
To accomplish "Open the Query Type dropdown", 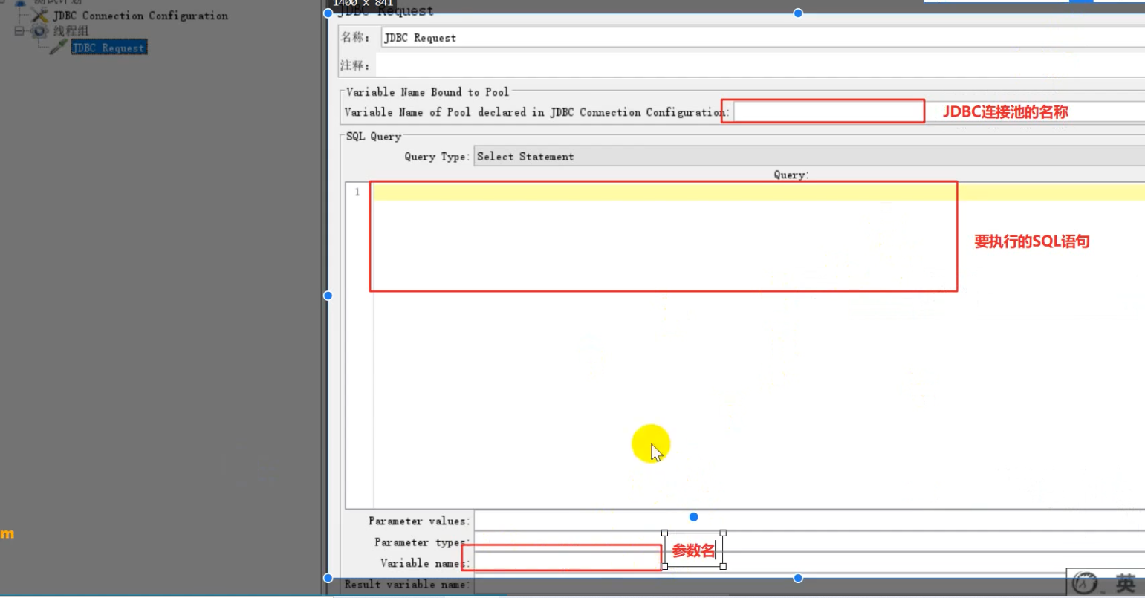I will [809, 156].
